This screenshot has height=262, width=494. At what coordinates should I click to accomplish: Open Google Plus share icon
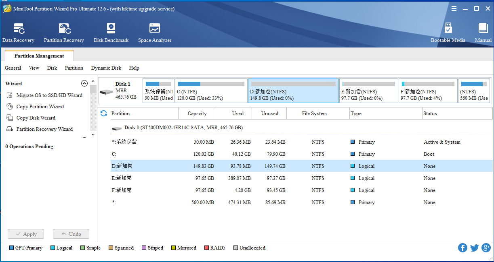[487, 248]
